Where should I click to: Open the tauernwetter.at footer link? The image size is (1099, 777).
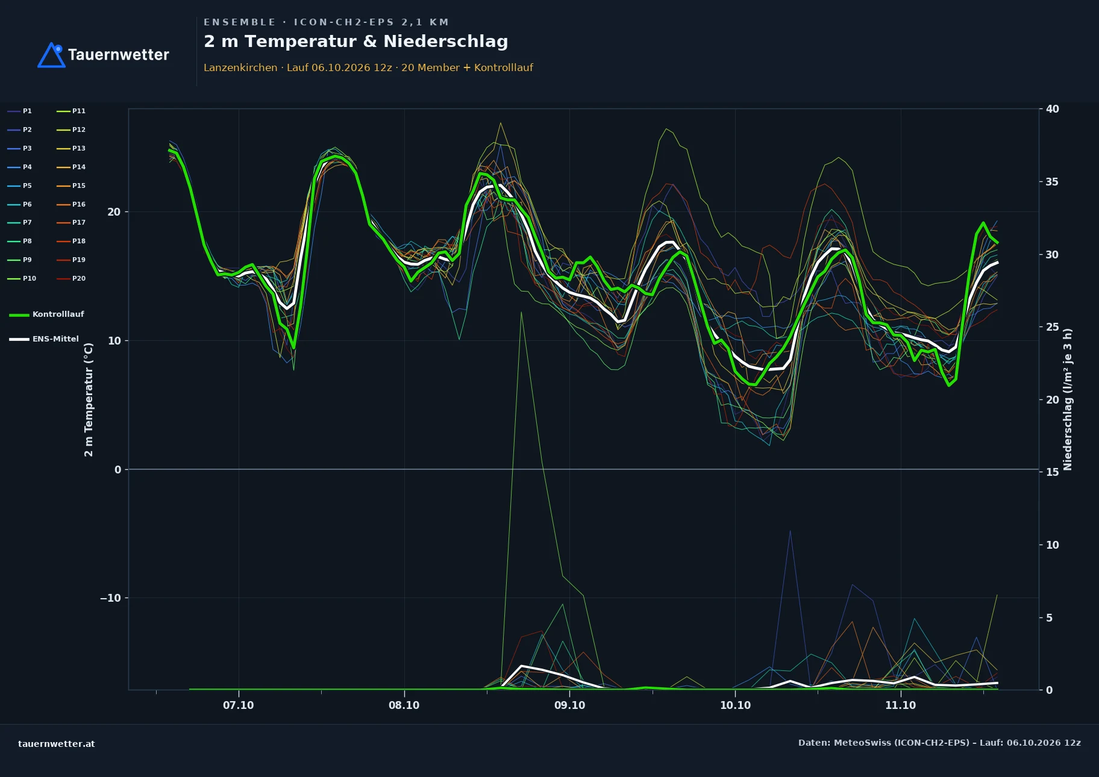[x=57, y=744]
